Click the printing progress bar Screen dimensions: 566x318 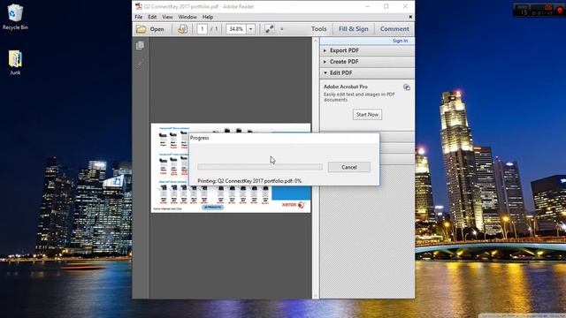click(260, 167)
